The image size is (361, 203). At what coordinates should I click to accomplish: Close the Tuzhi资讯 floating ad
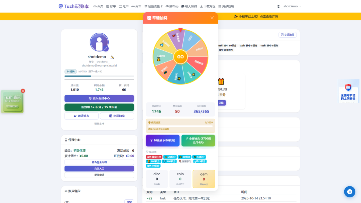click(x=23, y=91)
